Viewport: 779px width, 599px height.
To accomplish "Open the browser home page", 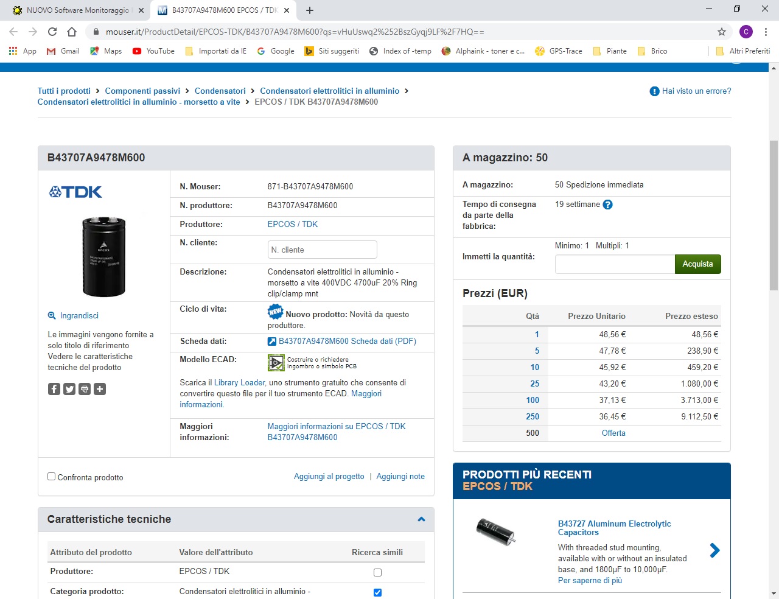I will [x=72, y=32].
